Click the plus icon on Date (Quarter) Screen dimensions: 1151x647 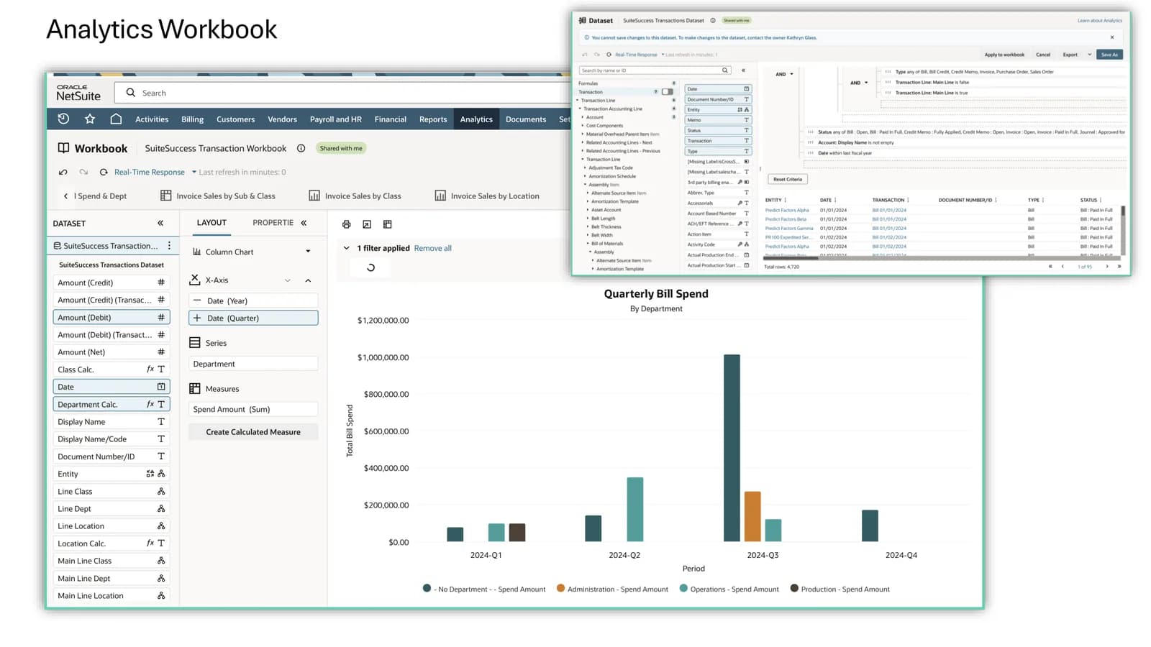coord(197,318)
